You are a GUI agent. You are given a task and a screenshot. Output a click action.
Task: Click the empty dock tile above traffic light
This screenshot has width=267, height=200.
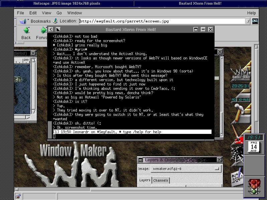[254, 166]
